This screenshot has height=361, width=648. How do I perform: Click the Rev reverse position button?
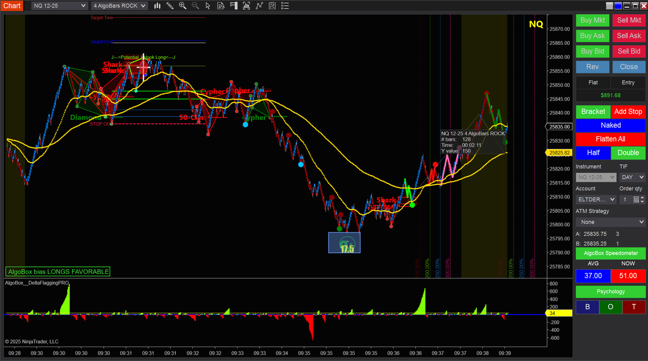tap(592, 67)
